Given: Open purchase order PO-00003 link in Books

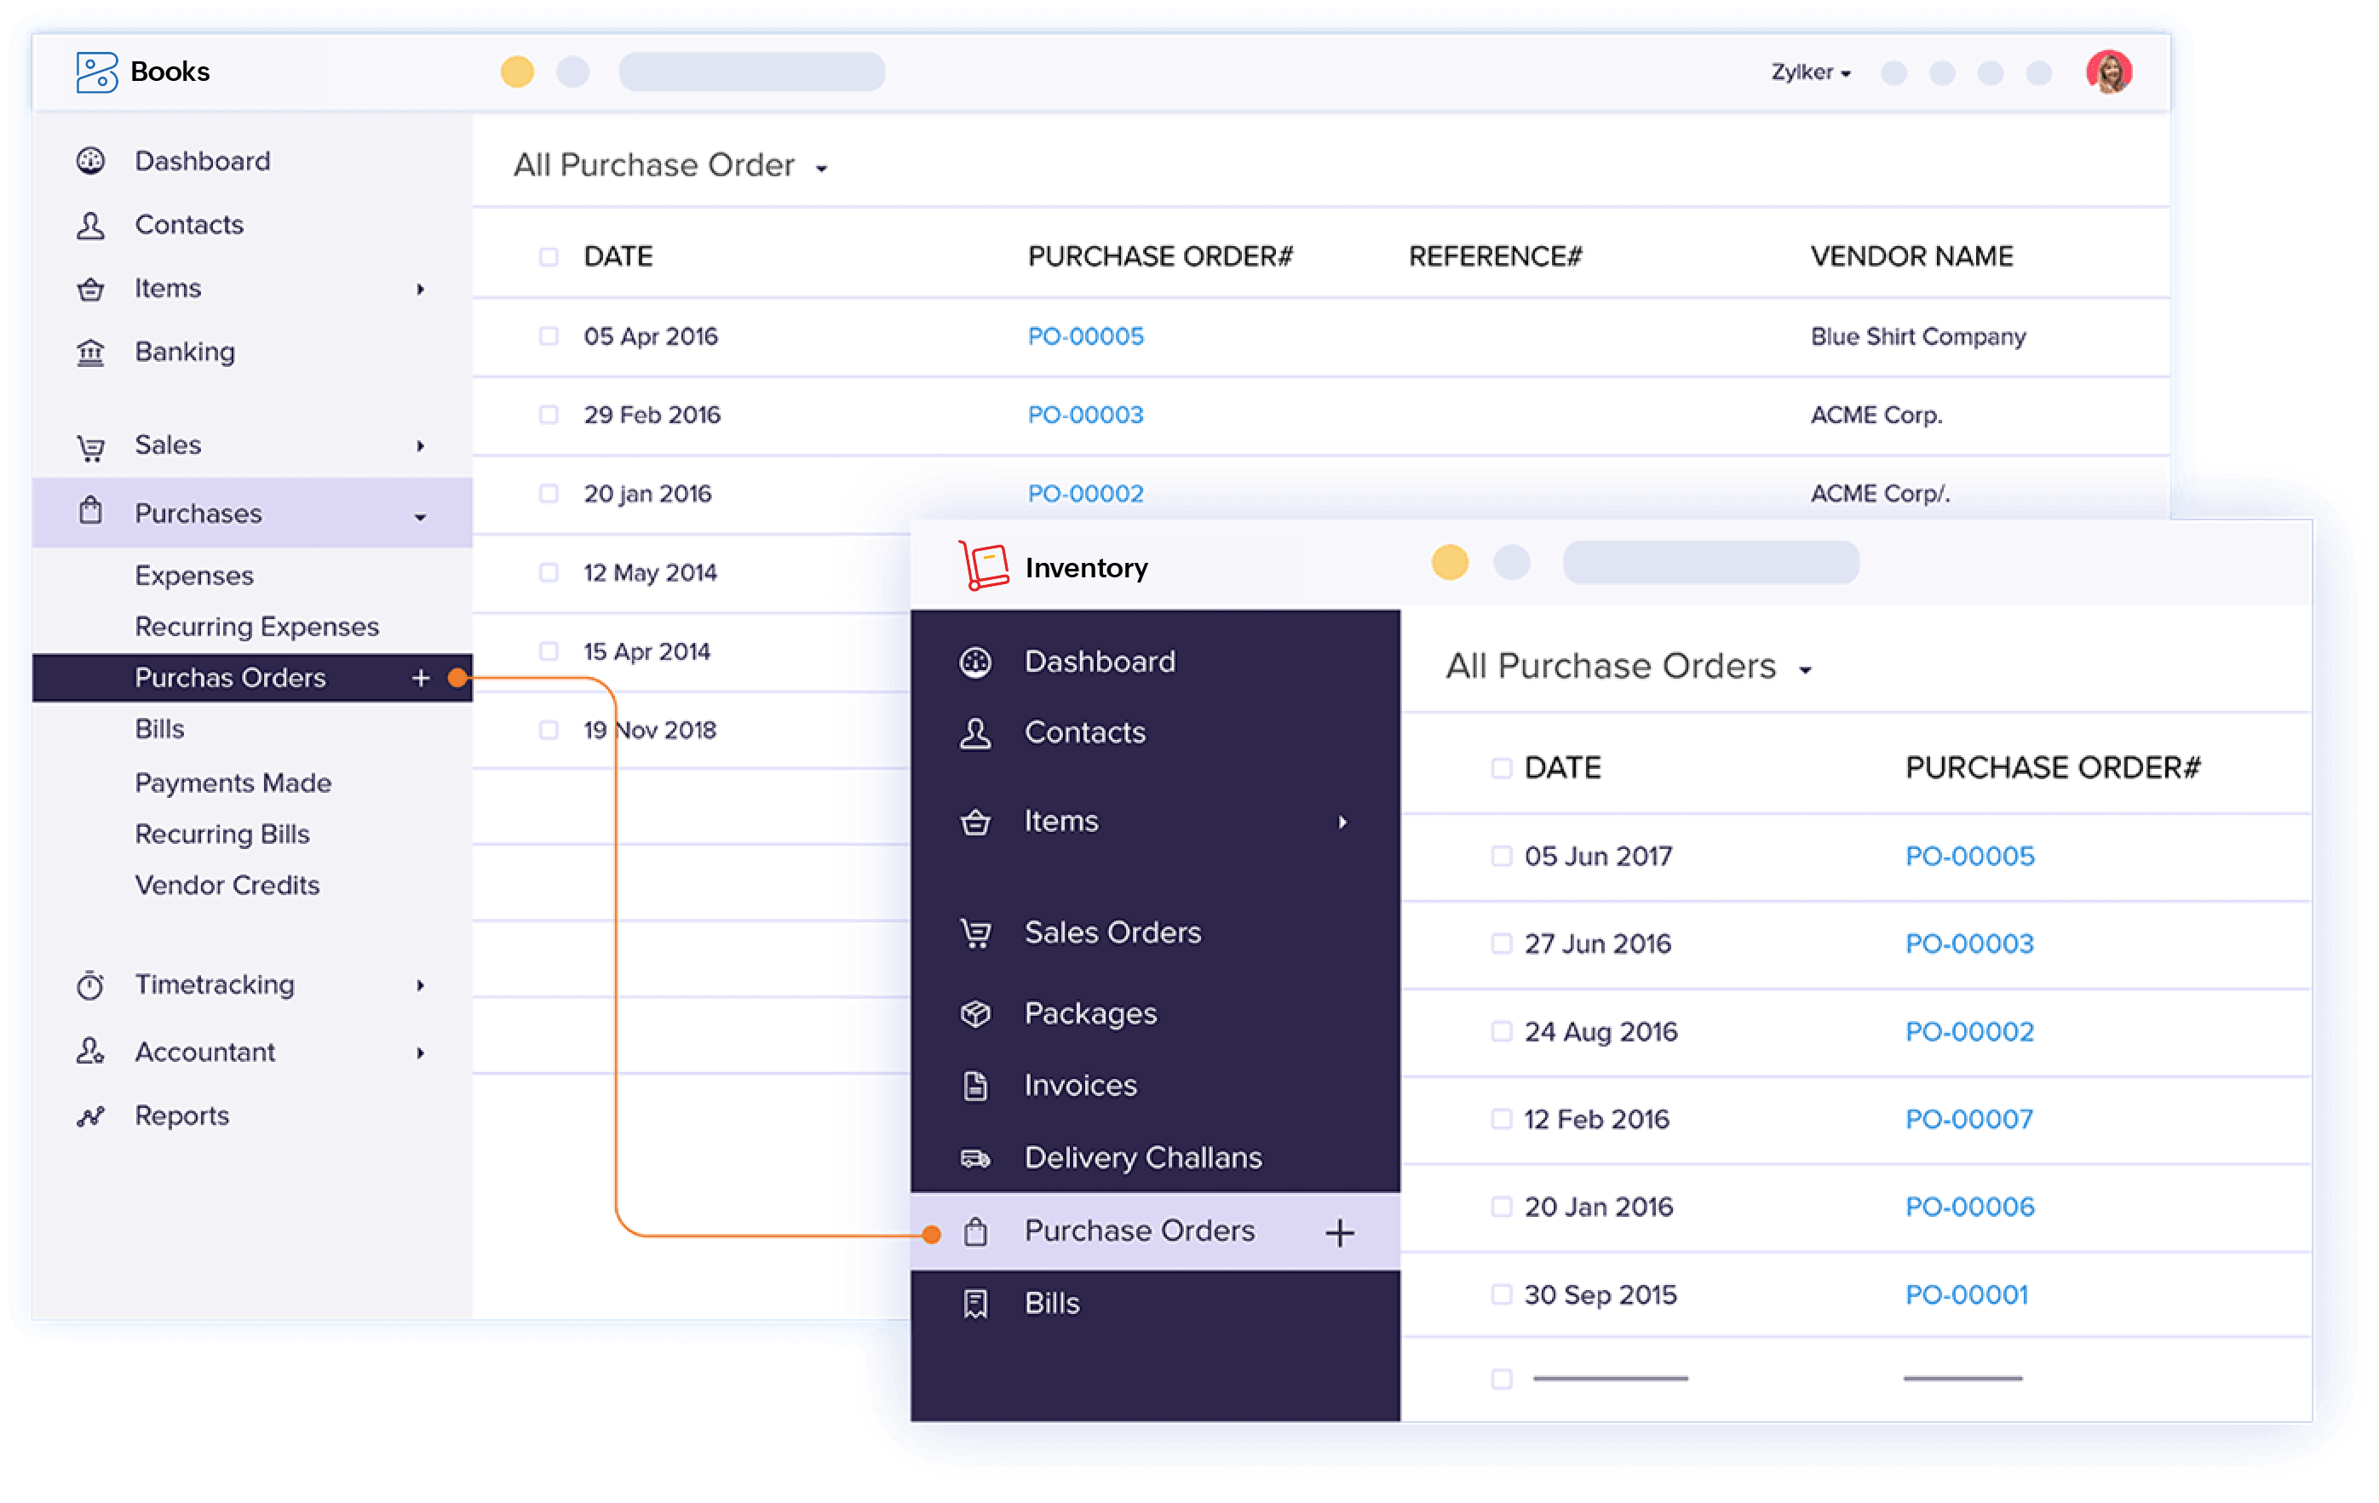Looking at the screenshot, I should [1085, 415].
